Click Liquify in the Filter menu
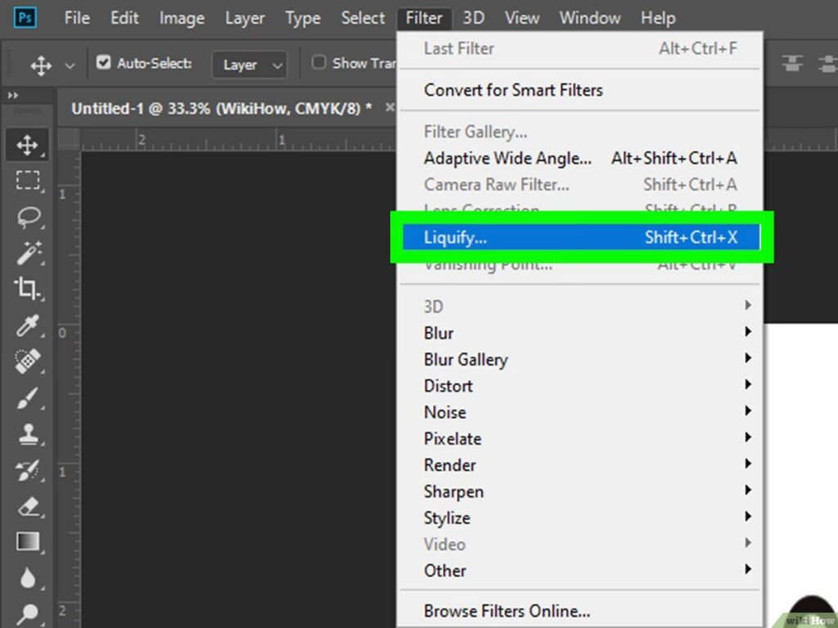This screenshot has height=628, width=838. pyautogui.click(x=455, y=237)
